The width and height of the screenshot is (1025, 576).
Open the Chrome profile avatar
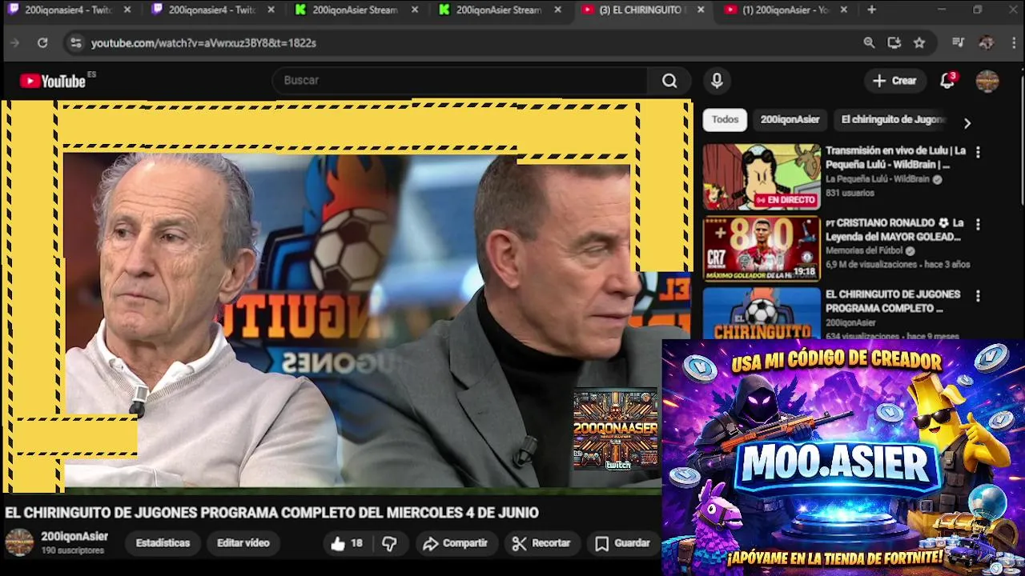pos(986,42)
